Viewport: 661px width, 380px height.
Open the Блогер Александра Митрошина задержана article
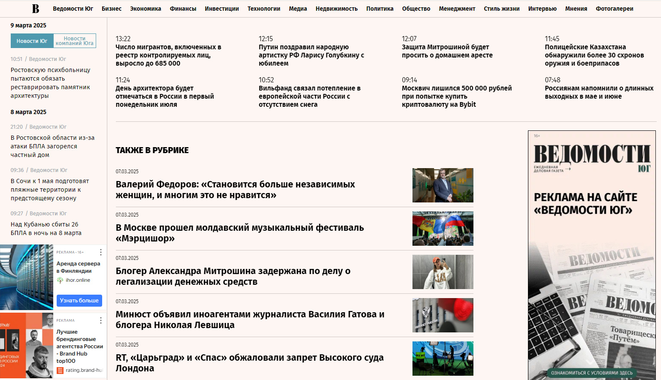point(233,276)
